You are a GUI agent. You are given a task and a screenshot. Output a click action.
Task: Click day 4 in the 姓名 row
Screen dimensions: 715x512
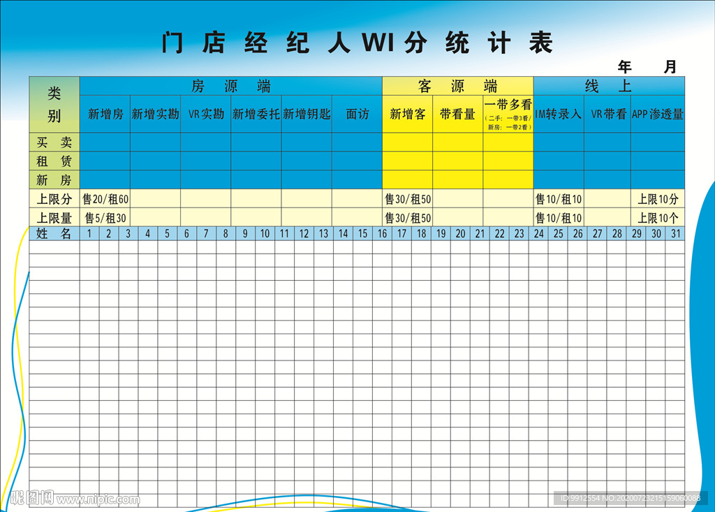tap(148, 233)
